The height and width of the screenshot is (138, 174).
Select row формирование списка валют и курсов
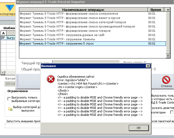[x=92, y=18]
